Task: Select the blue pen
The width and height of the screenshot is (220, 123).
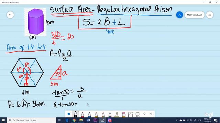Action: 89,115
